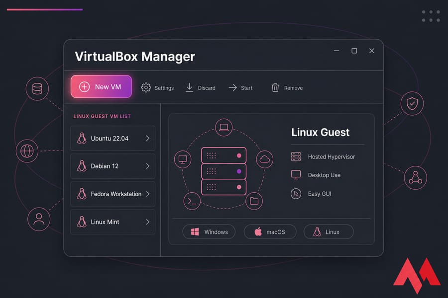This screenshot has width=448, height=298.
Task: Select the Ubuntu 22.04 VM entry
Action: point(113,138)
